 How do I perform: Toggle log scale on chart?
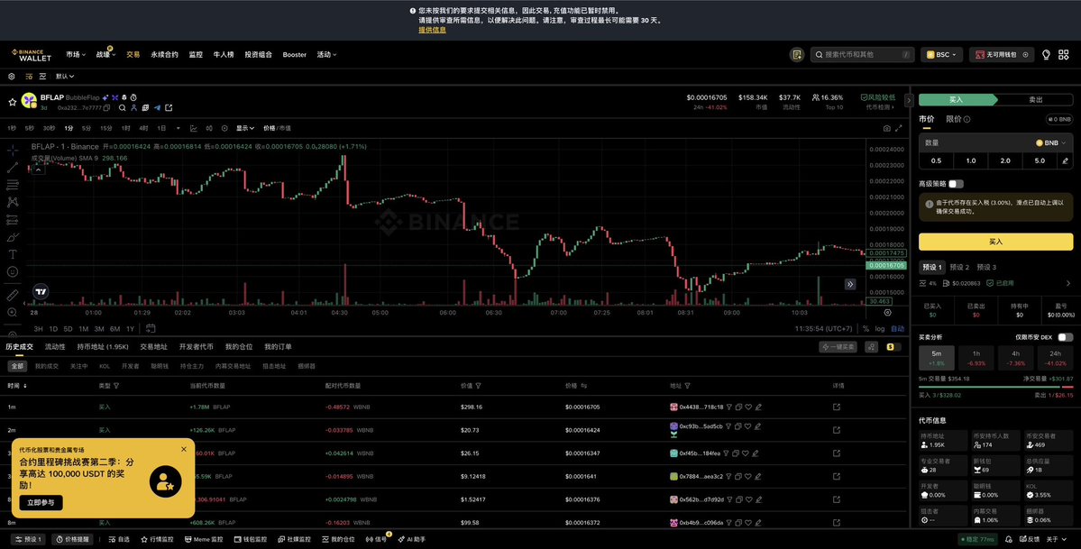coord(880,329)
